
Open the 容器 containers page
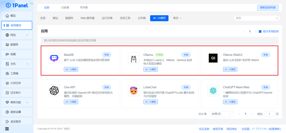pos(17,54)
